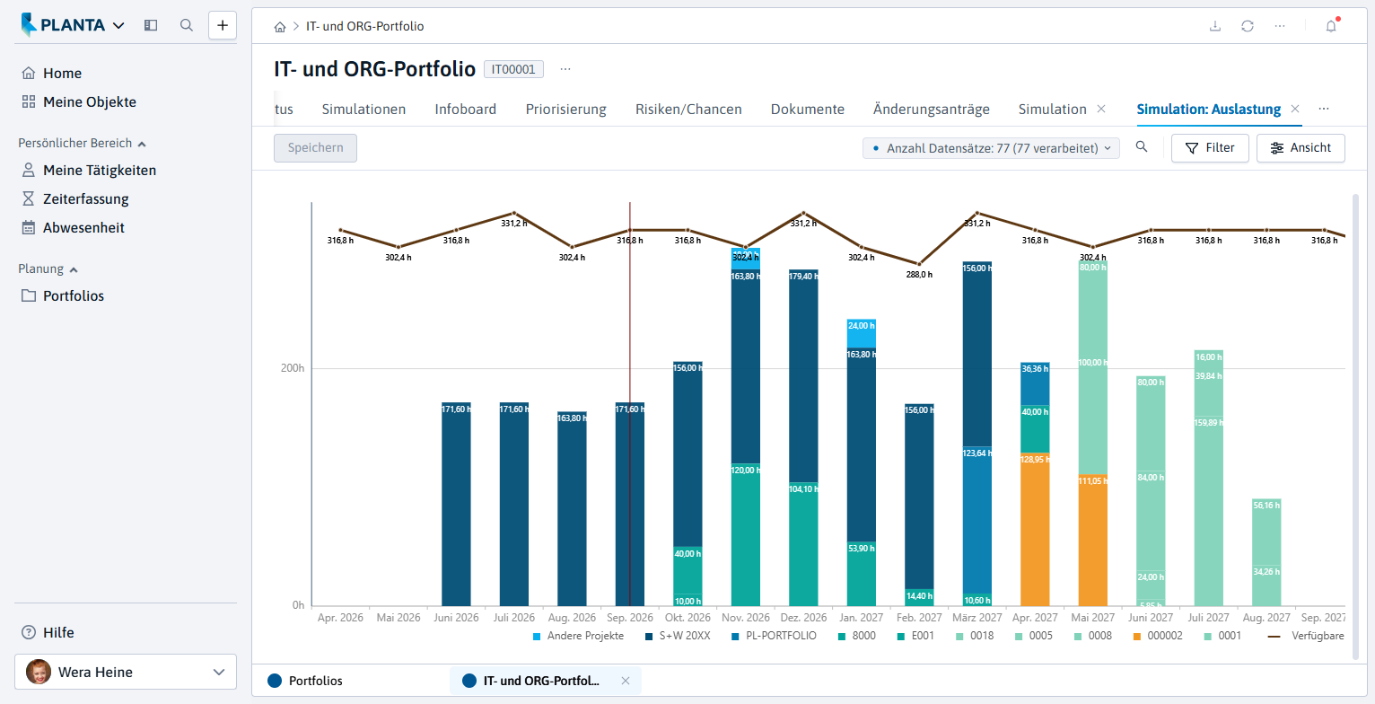
Task: Open the sidebar search icon
Action: click(187, 25)
